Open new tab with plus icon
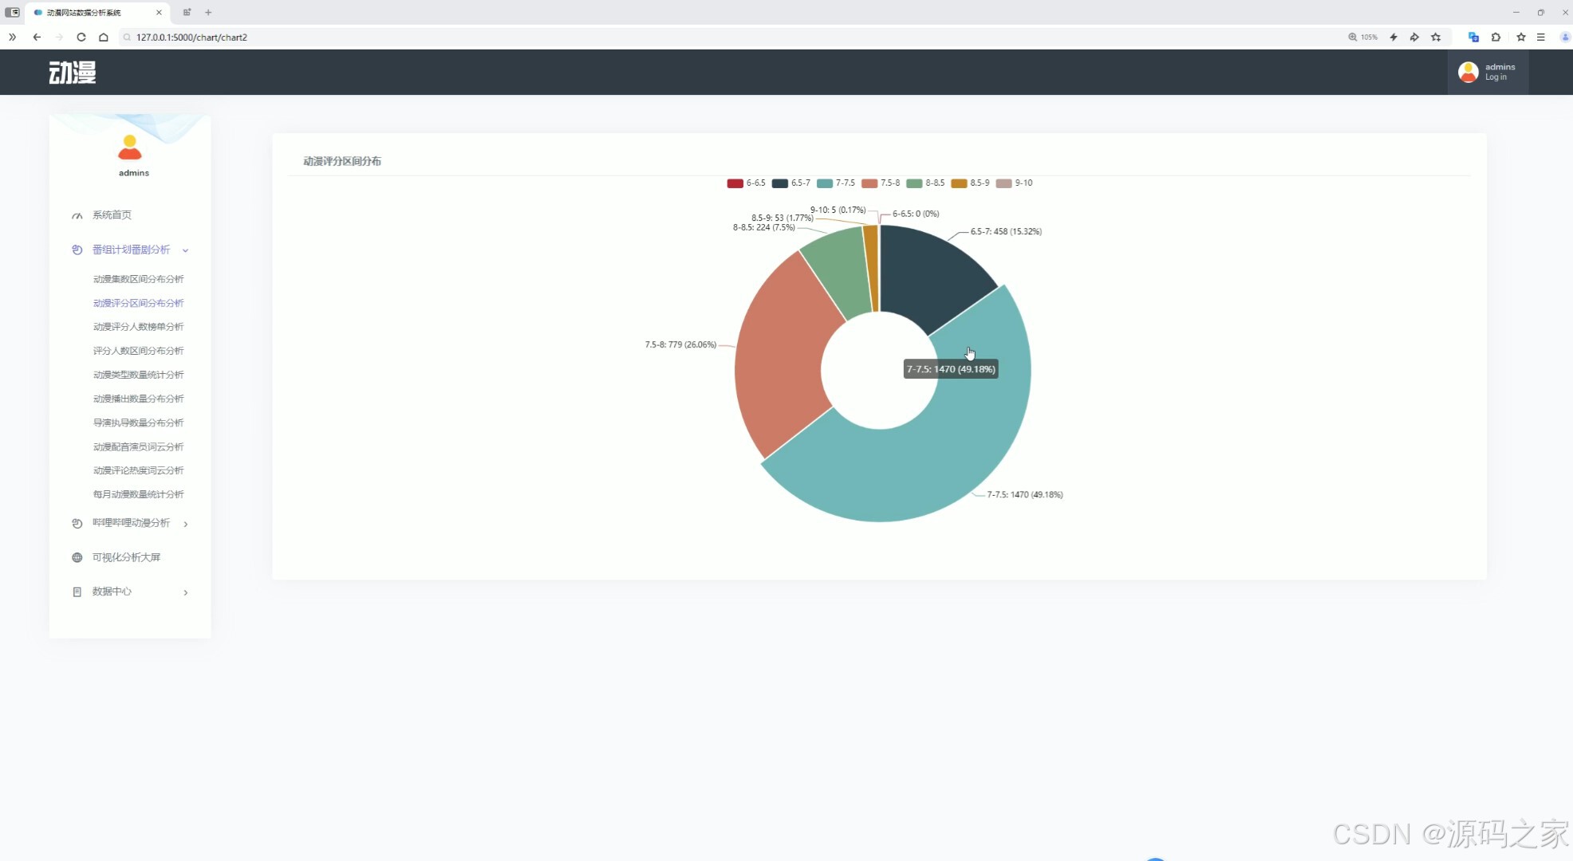1573x861 pixels. click(x=208, y=13)
